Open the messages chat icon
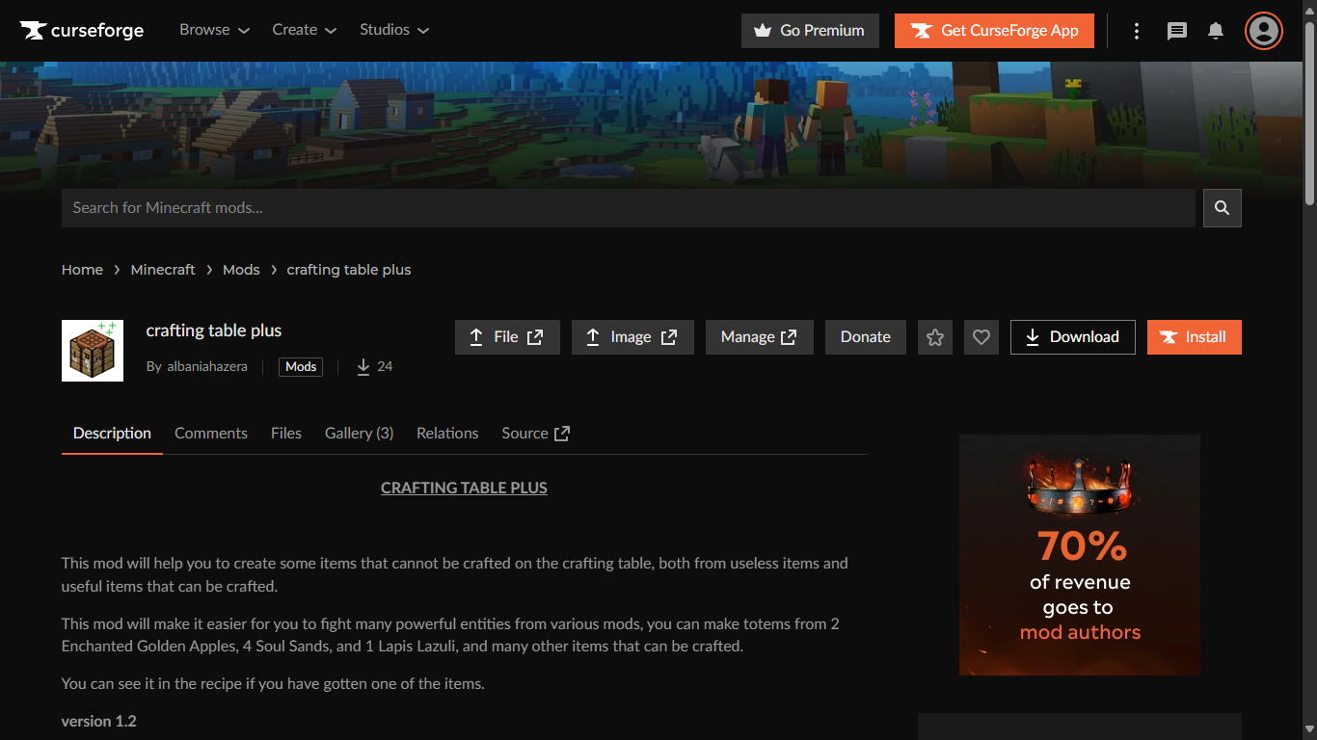Image resolution: width=1317 pixels, height=740 pixels. pos(1177,31)
